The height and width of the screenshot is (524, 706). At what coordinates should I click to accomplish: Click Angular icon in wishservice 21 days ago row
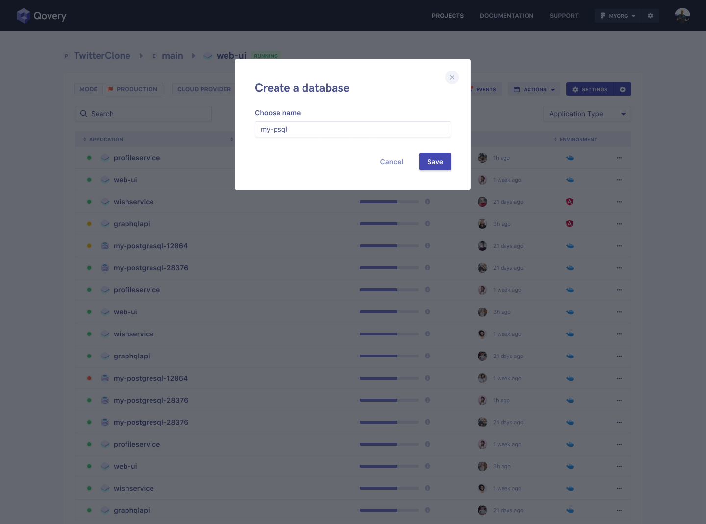[570, 202]
